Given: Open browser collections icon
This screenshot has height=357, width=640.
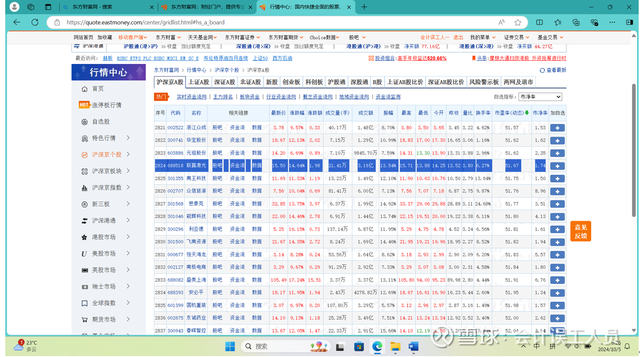Looking at the screenshot, I should click(x=576, y=22).
